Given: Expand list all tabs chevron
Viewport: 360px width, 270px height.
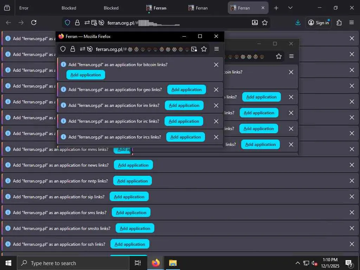Looking at the screenshot, I should 290,8.
